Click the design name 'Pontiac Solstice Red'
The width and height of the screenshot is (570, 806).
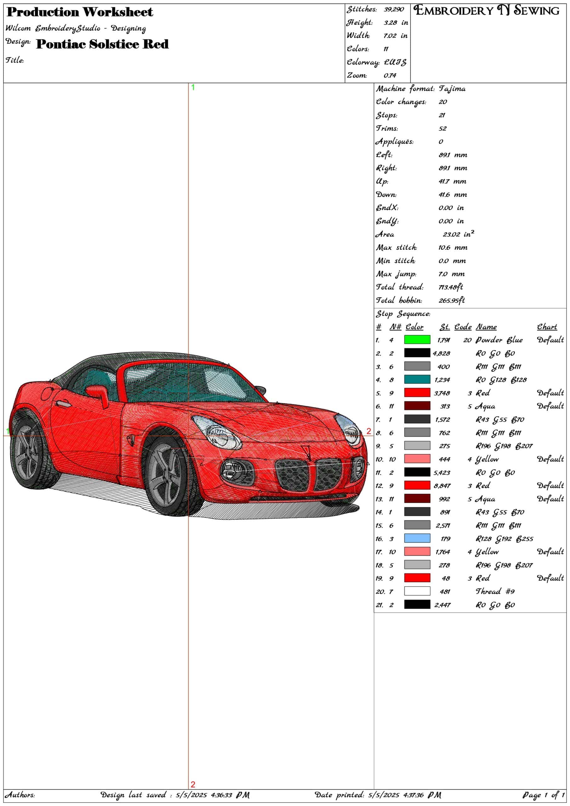pyautogui.click(x=102, y=44)
